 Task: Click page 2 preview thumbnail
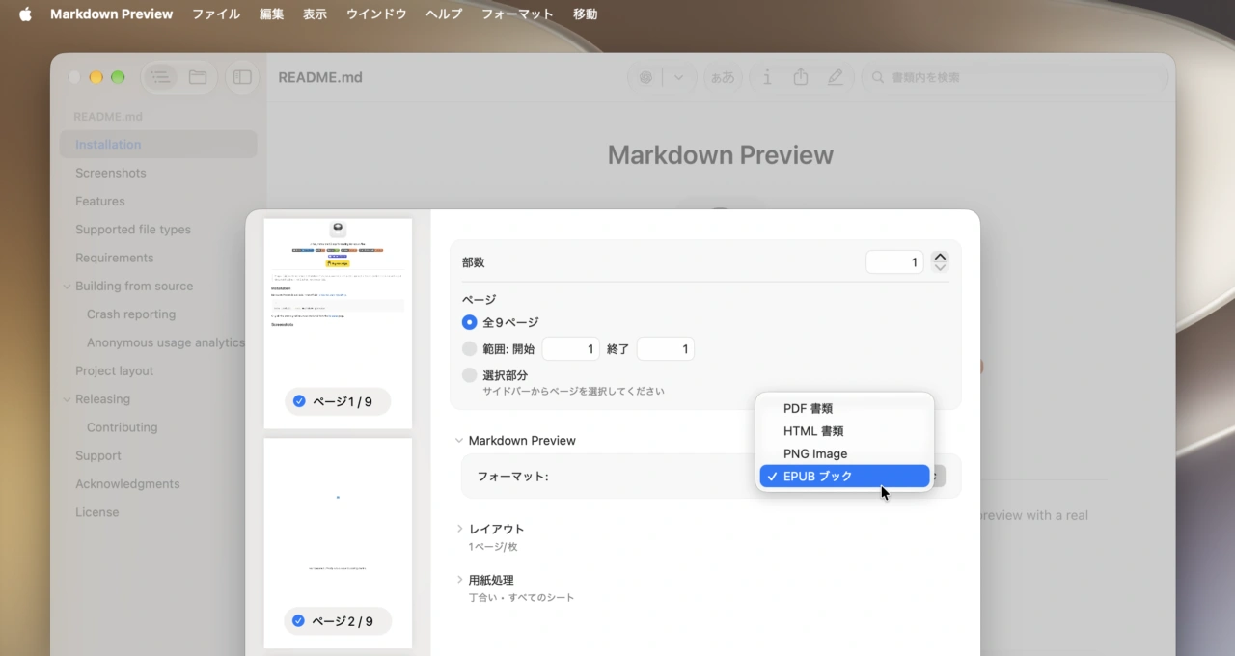(x=338, y=543)
